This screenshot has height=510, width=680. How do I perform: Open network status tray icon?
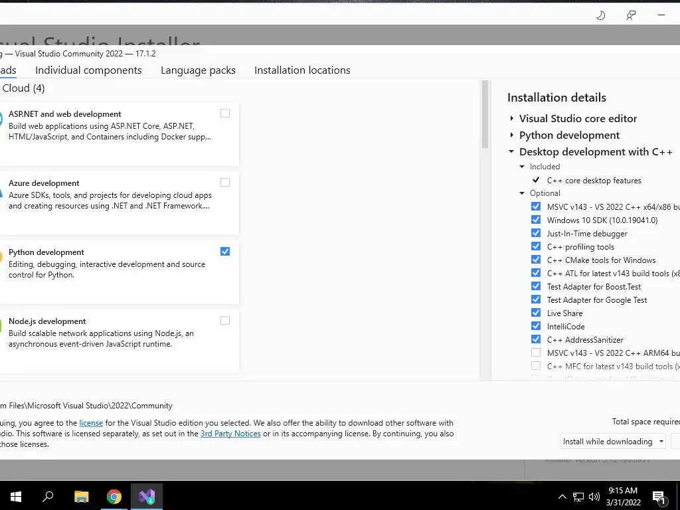pos(578,497)
